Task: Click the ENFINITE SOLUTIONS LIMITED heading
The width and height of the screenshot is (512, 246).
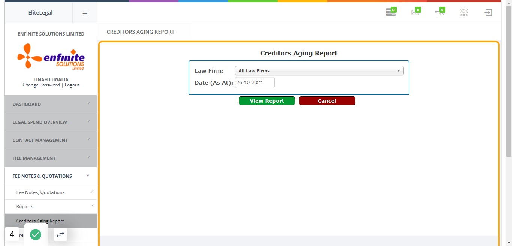Action: 51,34
